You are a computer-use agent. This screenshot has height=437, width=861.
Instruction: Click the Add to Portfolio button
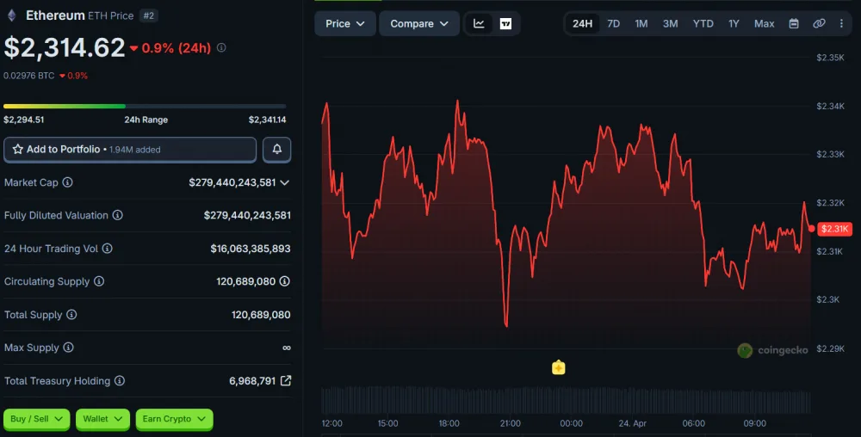(x=130, y=149)
